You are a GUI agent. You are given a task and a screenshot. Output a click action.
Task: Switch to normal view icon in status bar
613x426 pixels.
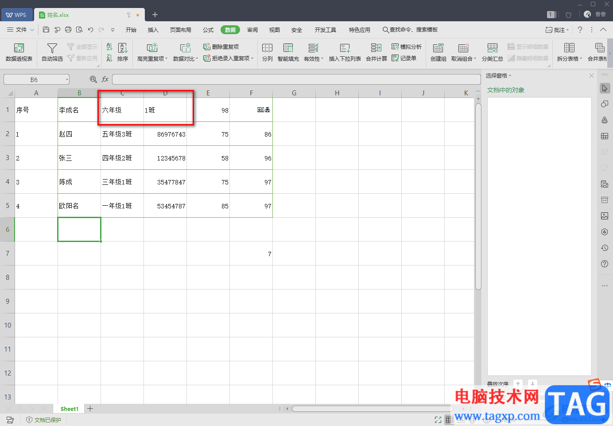pos(449,420)
